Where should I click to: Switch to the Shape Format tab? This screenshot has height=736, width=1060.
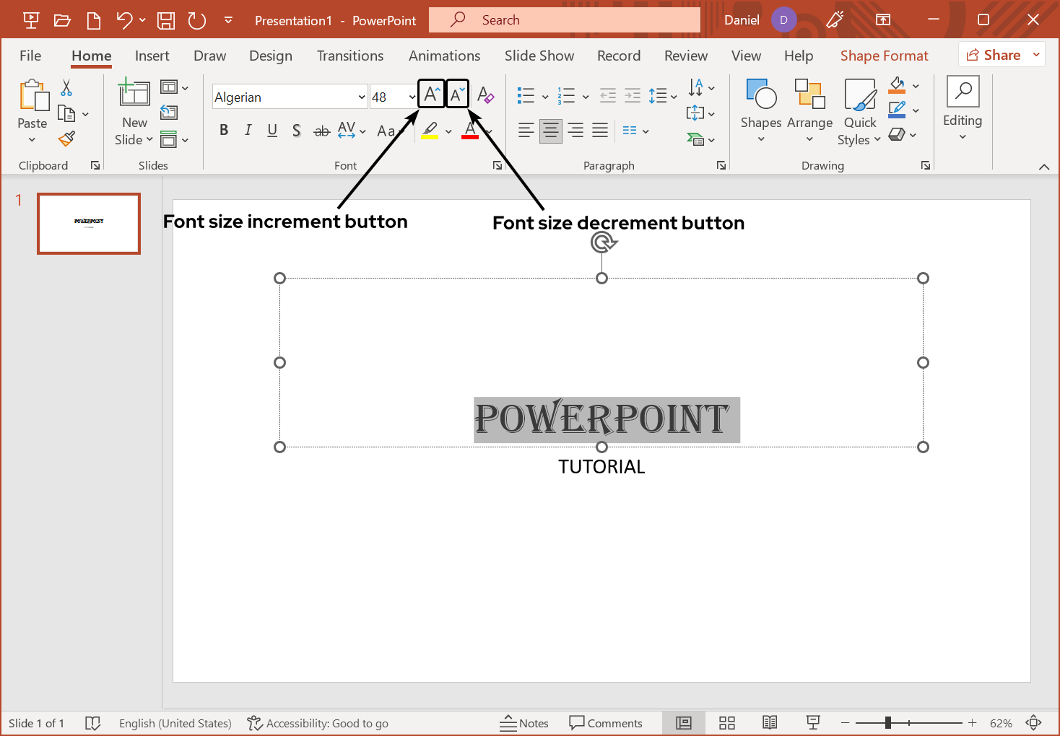click(884, 56)
